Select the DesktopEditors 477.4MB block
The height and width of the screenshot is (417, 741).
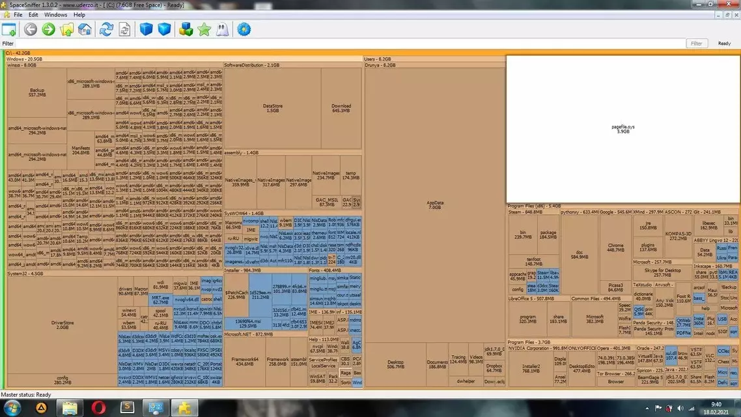tap(581, 369)
